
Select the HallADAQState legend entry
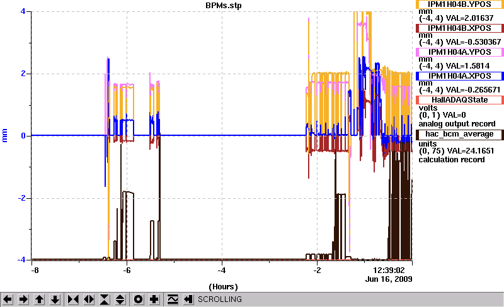pos(460,100)
